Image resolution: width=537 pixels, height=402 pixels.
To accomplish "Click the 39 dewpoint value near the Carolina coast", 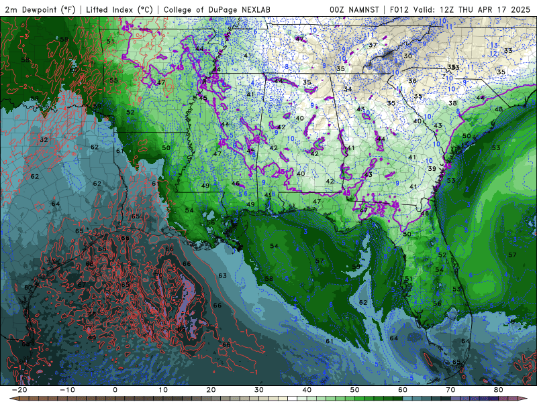I will click(432, 169).
